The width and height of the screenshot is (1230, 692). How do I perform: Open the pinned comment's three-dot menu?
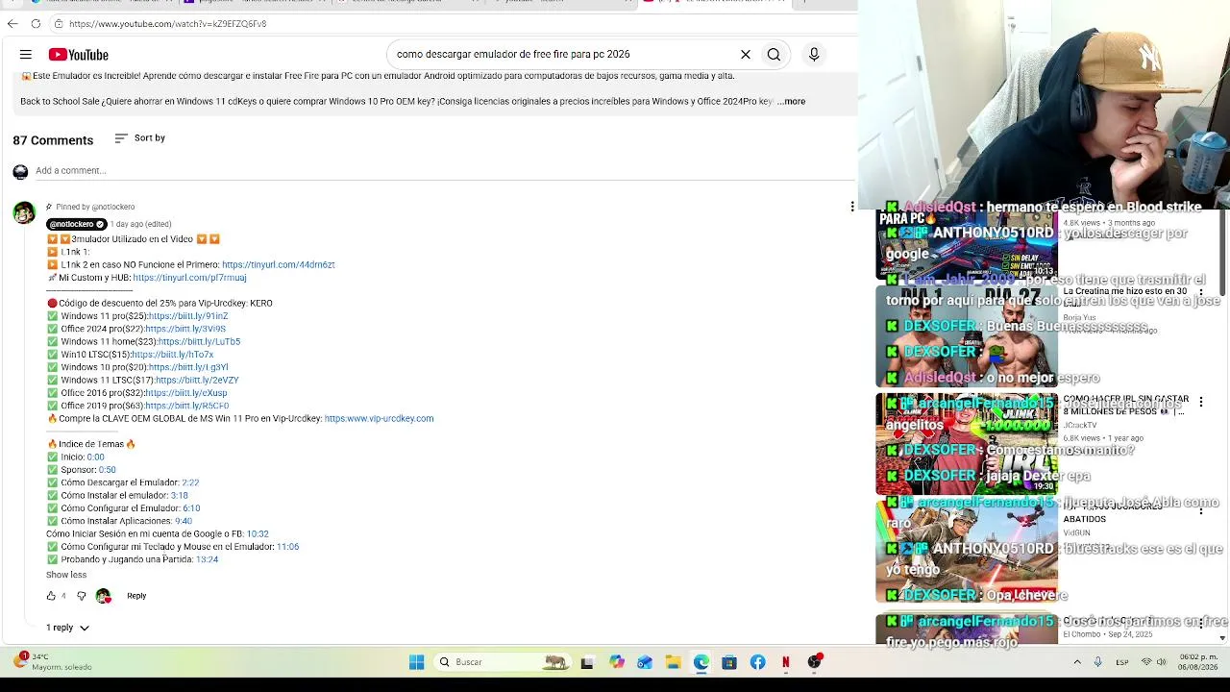coord(851,207)
